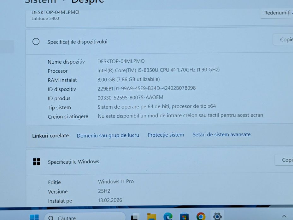Screen dimensions: 293x220
Task: Click the Instalat pe label
Action: pos(60,201)
